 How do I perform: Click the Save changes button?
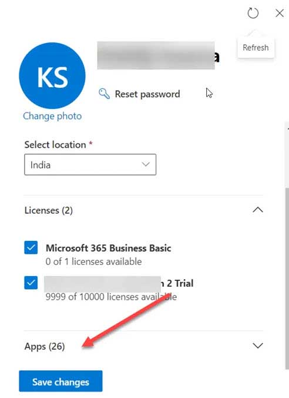[x=61, y=382]
